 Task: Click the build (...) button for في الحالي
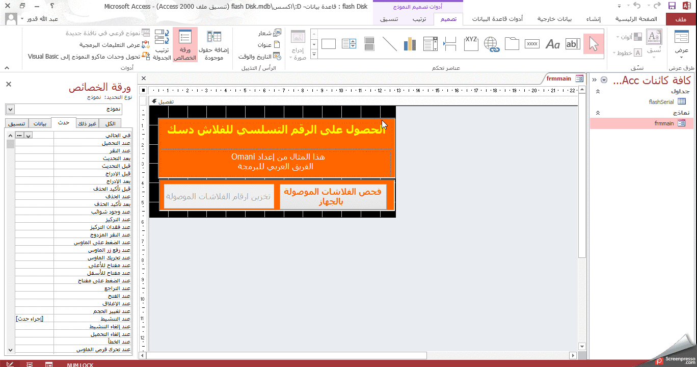pyautogui.click(x=19, y=136)
